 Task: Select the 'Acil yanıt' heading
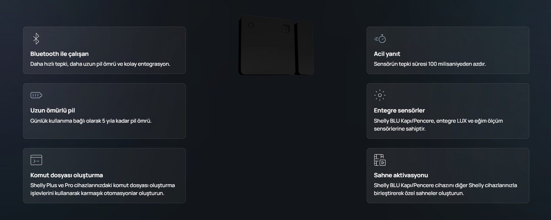pos(387,54)
